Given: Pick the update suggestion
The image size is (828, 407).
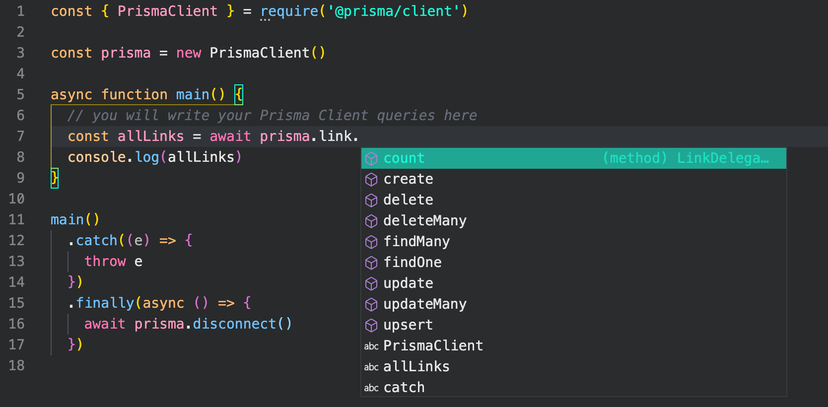Looking at the screenshot, I should (574, 283).
